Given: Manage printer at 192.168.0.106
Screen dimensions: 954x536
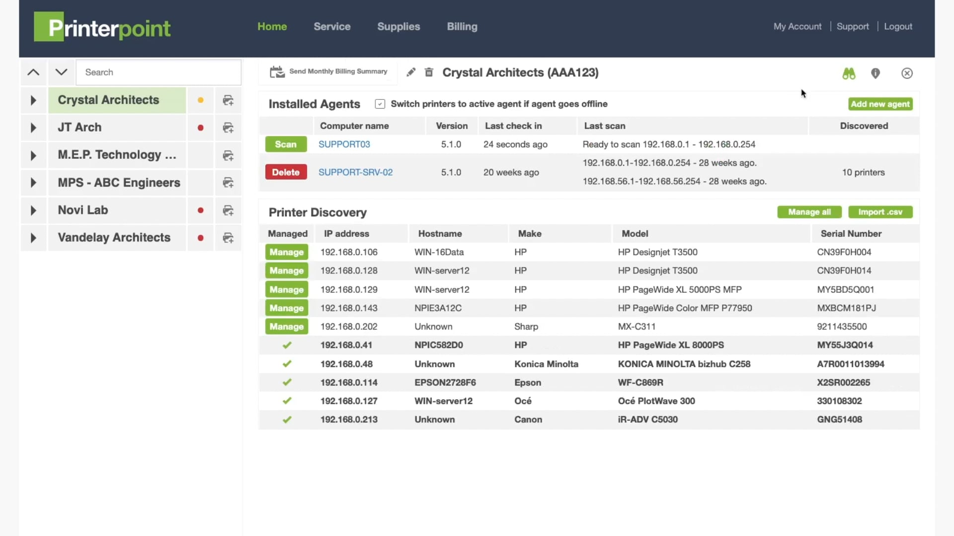Looking at the screenshot, I should [287, 252].
